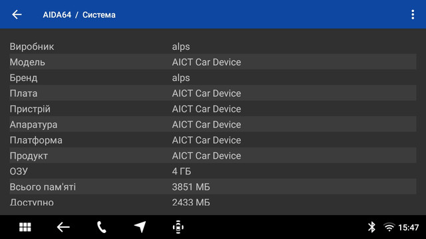Open the apps grid in the navigation bar
Image resolution: width=426 pixels, height=239 pixels.
point(25,227)
